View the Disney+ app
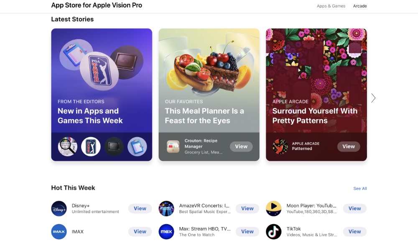 pyautogui.click(x=140, y=209)
